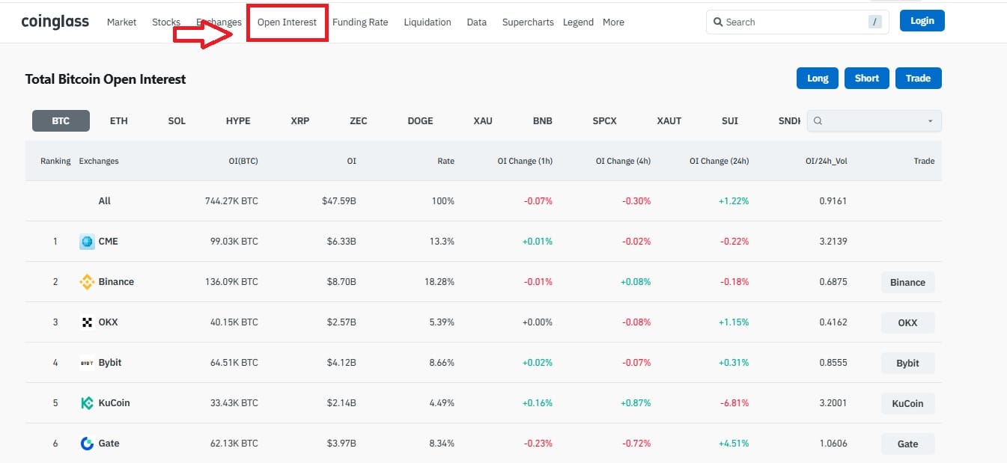
Task: Switch to the SOL coin tab
Action: 177,121
